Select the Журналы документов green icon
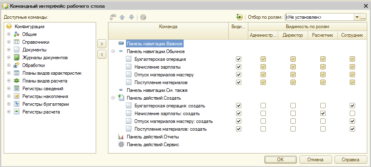This screenshot has width=371, height=167. 16,58
